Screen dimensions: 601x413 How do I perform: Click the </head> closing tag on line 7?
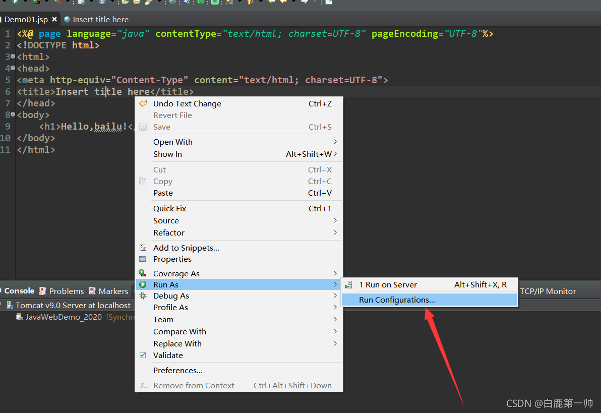point(36,103)
